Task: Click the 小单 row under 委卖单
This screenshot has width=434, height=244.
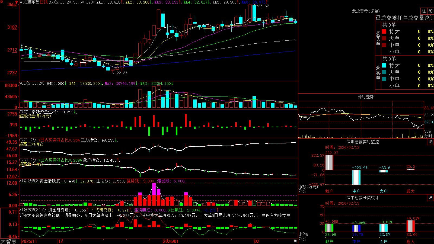Action: [408, 86]
